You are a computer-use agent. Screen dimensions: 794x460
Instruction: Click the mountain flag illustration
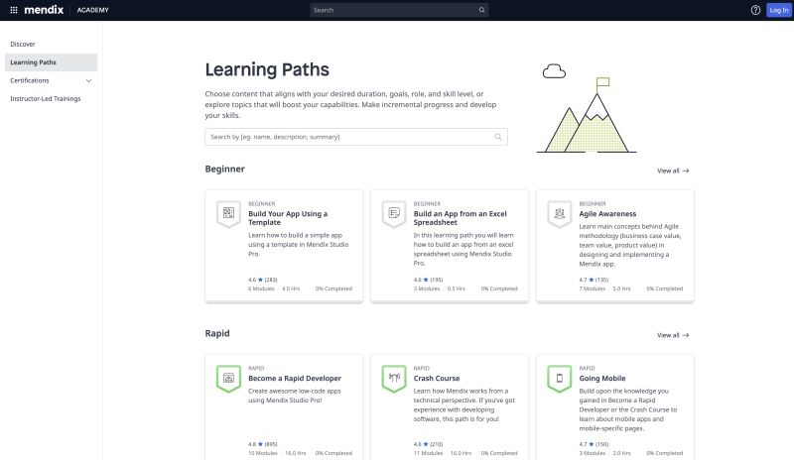(587, 108)
